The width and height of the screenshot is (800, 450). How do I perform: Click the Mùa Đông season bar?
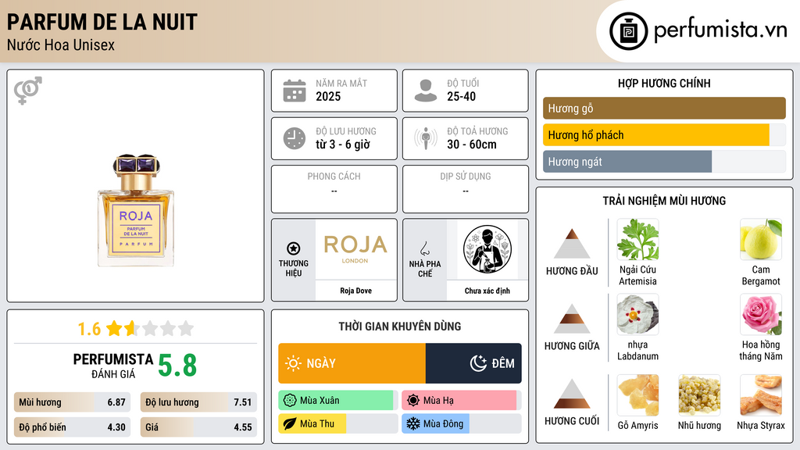tap(461, 424)
